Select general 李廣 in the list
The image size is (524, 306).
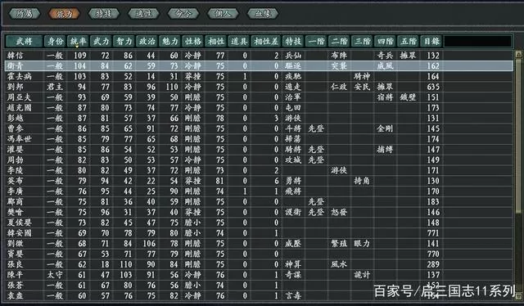click(16, 191)
